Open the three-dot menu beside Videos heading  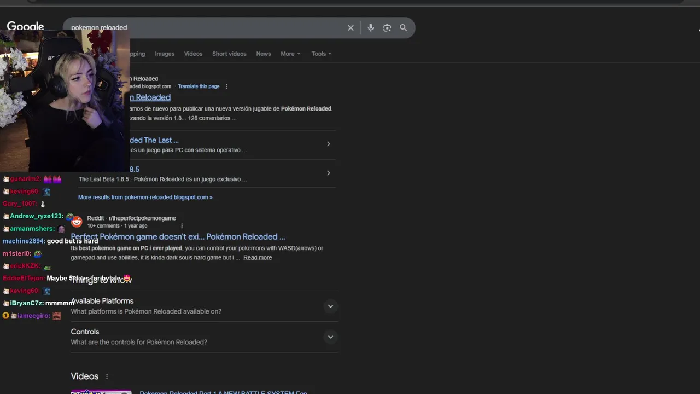pyautogui.click(x=107, y=376)
